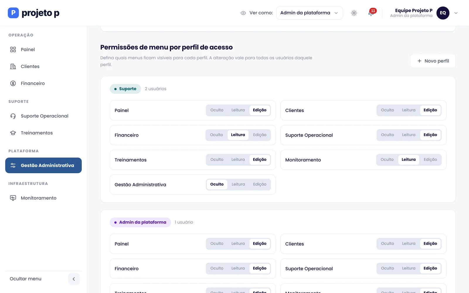The image size is (469, 293).
Task: Click the Gestão Administrativa sliders icon
Action: [13, 166]
